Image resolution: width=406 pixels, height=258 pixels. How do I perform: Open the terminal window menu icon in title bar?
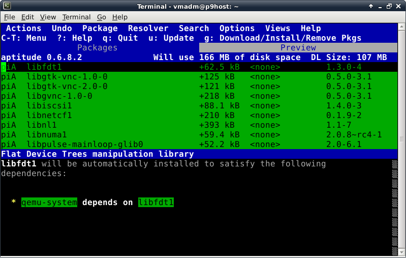6,6
